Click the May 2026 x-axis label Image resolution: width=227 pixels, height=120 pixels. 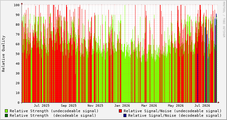pyautogui.click(x=176, y=106)
